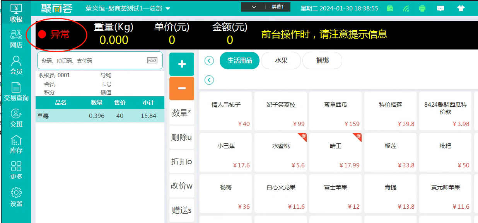The image size is (478, 223).
Task: Add 特价榴莲 product to cart
Action: (391, 111)
